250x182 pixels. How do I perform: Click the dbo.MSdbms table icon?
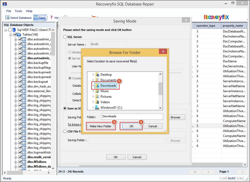[24, 162]
